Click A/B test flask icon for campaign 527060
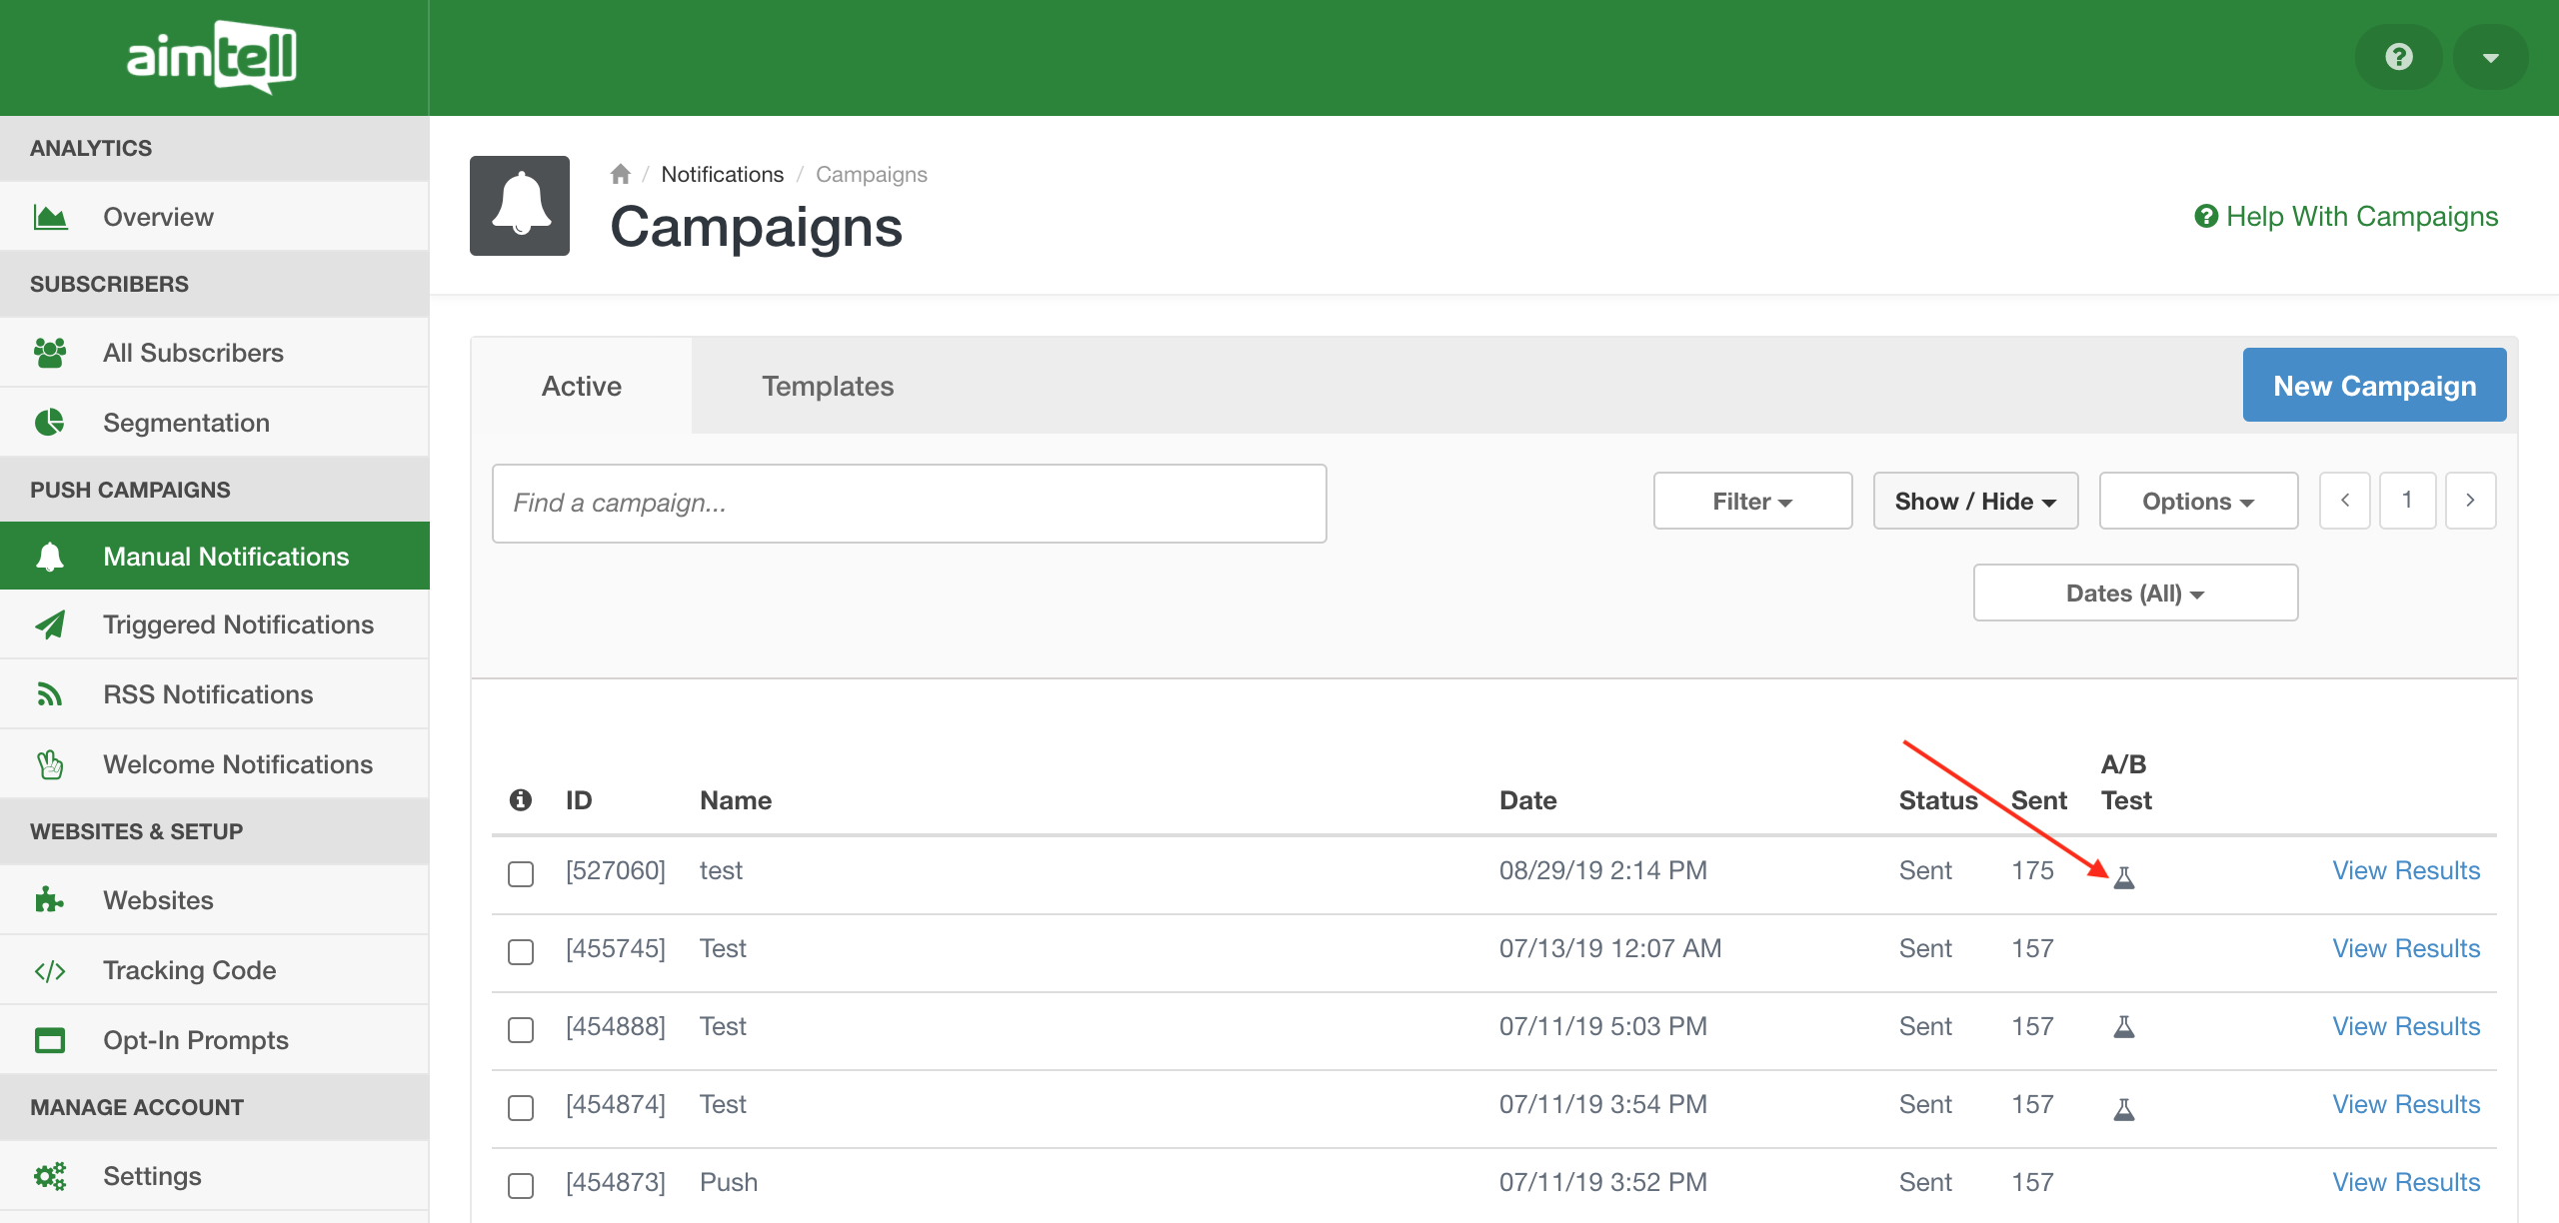The image size is (2559, 1223). click(2124, 877)
